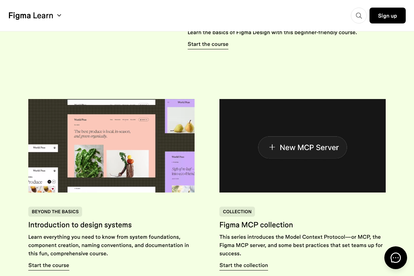This screenshot has width=414, height=276.
Task: Click the BEYOND THE BASICS tag
Action: coord(55,211)
